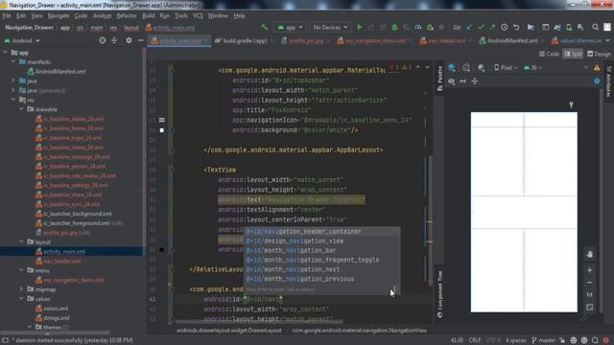Open the Build menu

tap(148, 15)
